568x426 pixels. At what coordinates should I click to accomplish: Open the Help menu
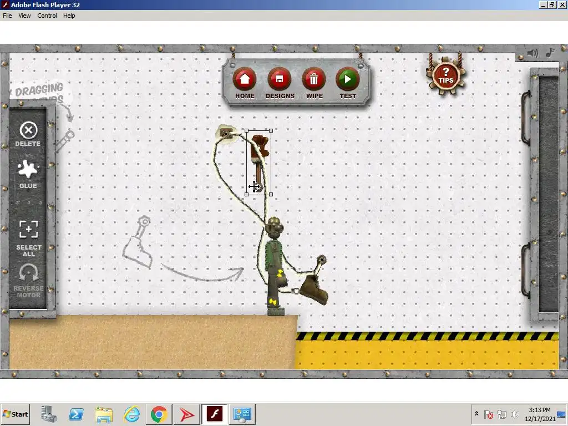click(x=69, y=16)
